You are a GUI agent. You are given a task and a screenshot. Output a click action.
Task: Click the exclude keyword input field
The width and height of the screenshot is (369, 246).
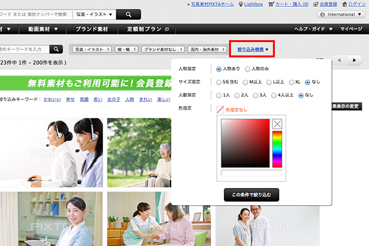pos(25,49)
